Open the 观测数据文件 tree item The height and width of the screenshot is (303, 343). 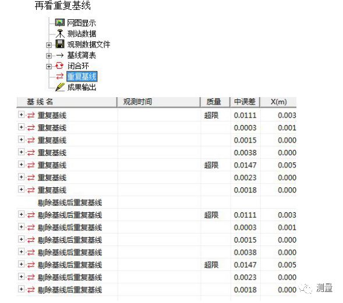(x=89, y=44)
